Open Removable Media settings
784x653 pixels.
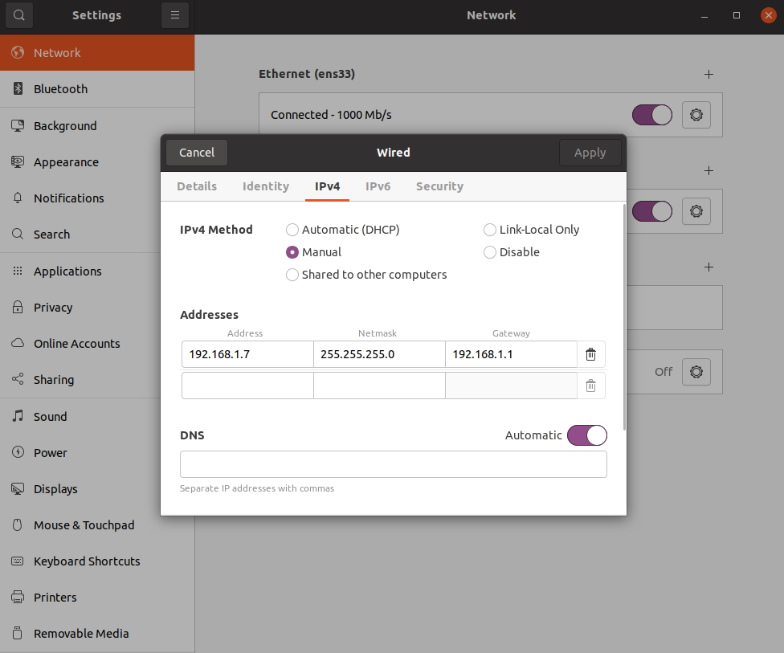(97, 633)
